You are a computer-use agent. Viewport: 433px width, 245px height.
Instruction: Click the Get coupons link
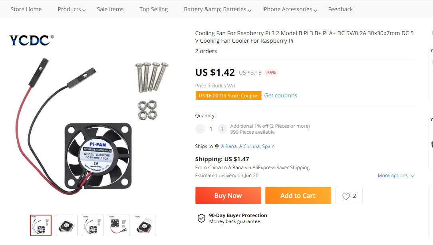(280, 95)
